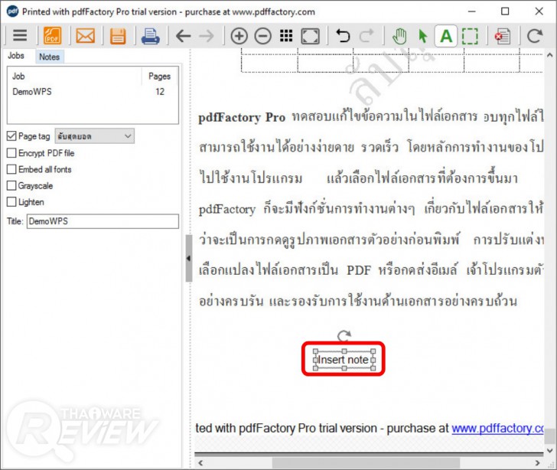Switch to the Notes tab
This screenshot has width=557, height=470.
[50, 57]
